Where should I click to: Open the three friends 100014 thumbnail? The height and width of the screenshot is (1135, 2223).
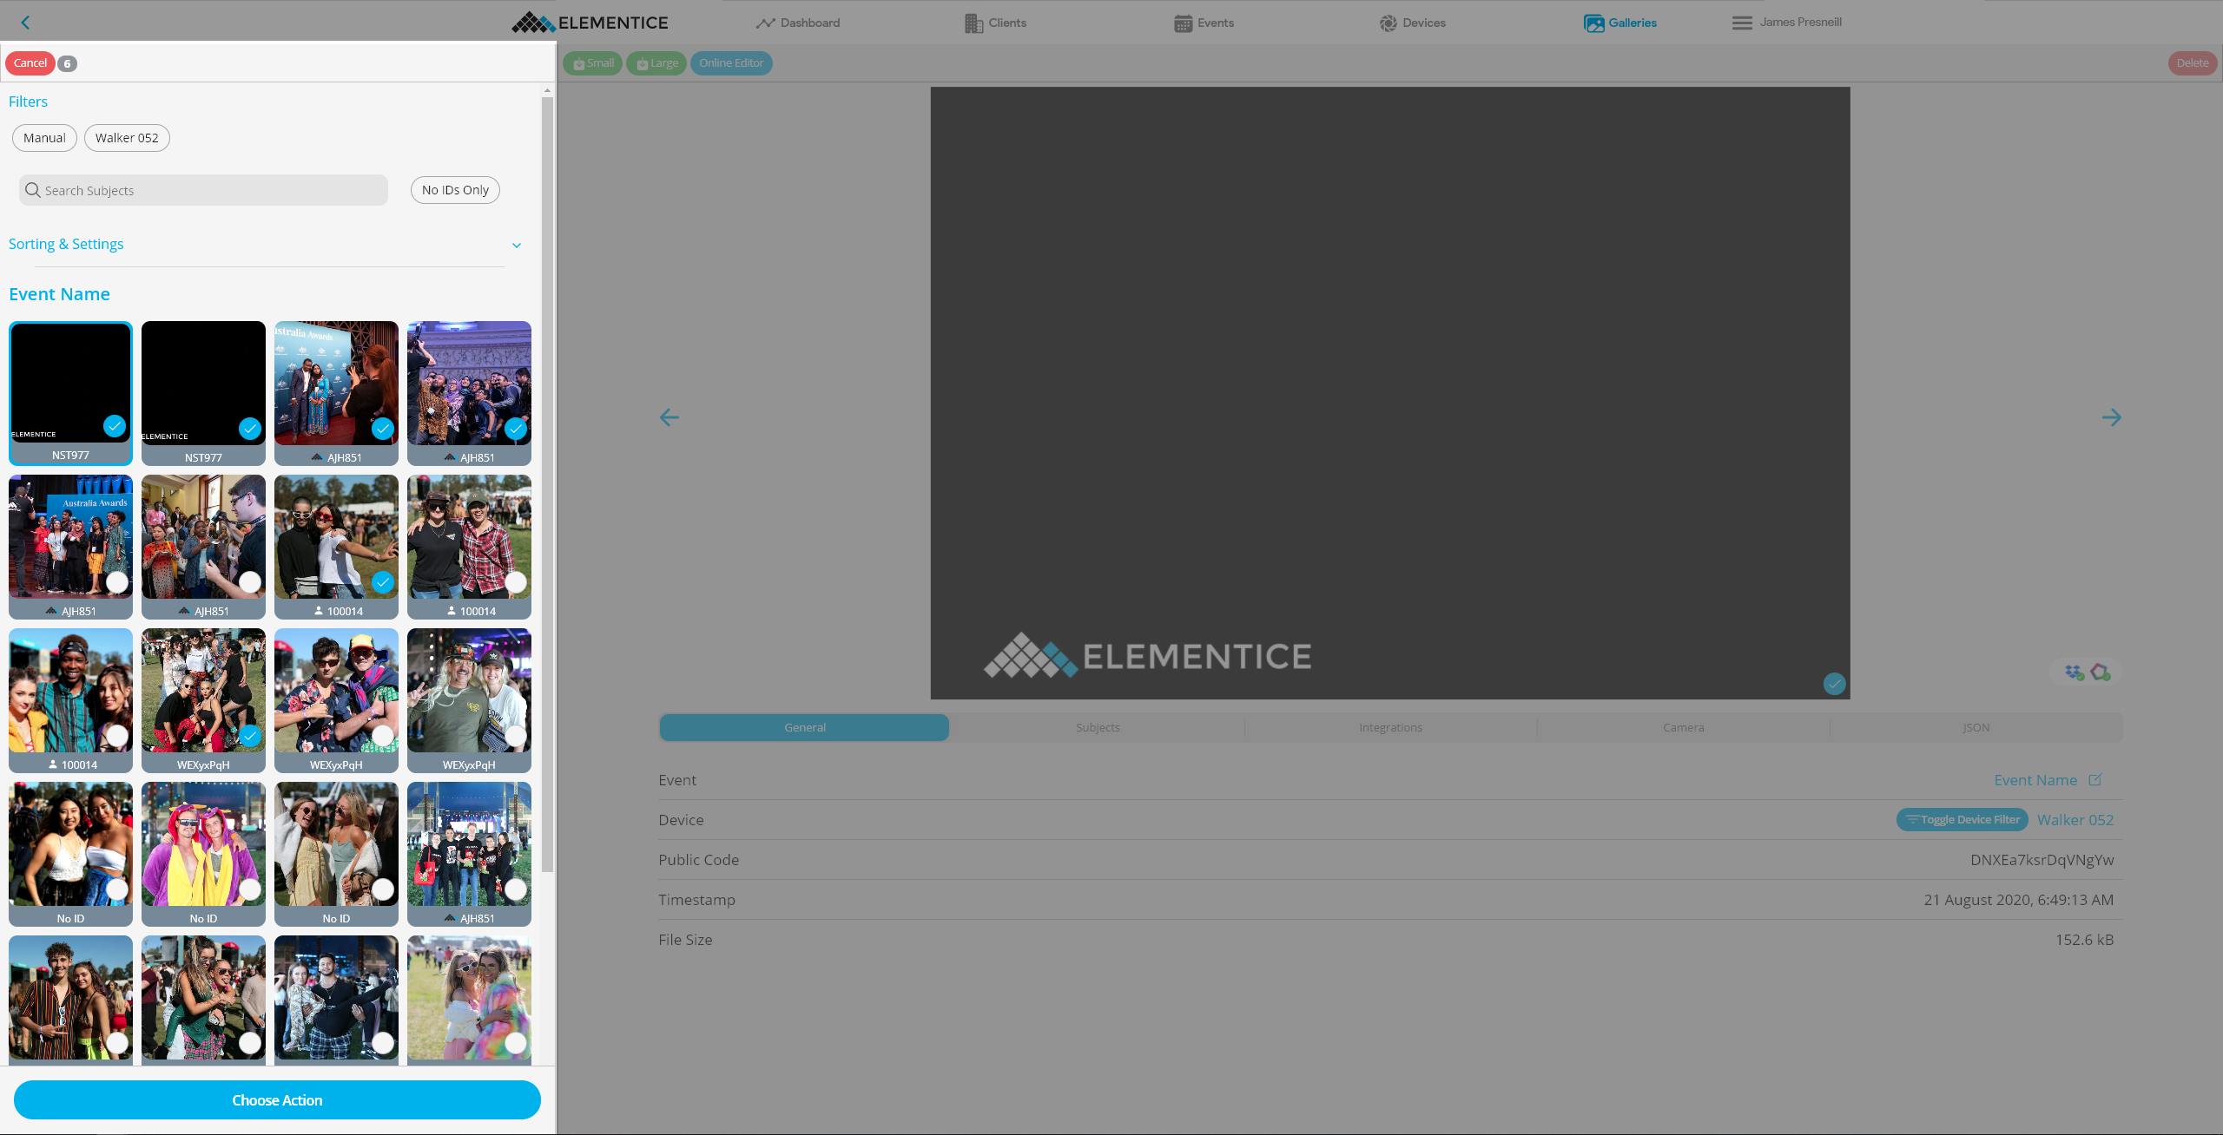[70, 691]
